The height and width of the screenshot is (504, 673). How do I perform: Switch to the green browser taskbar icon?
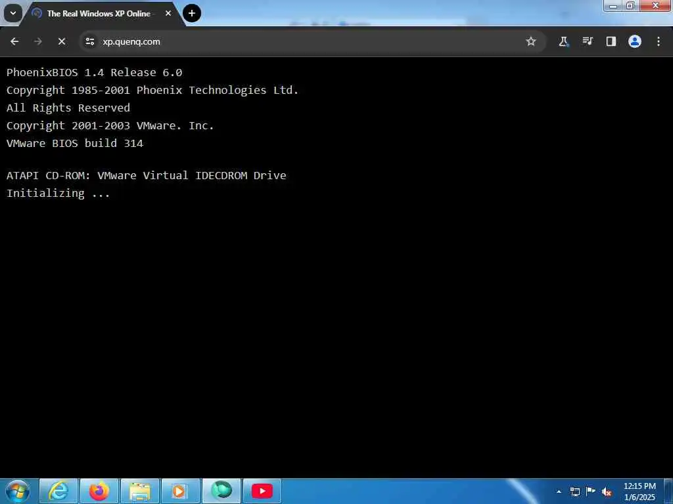tap(221, 491)
